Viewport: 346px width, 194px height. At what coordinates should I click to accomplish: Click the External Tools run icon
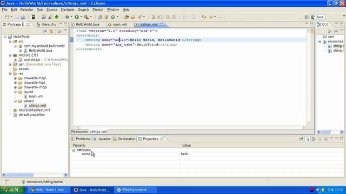pyautogui.click(x=86, y=17)
